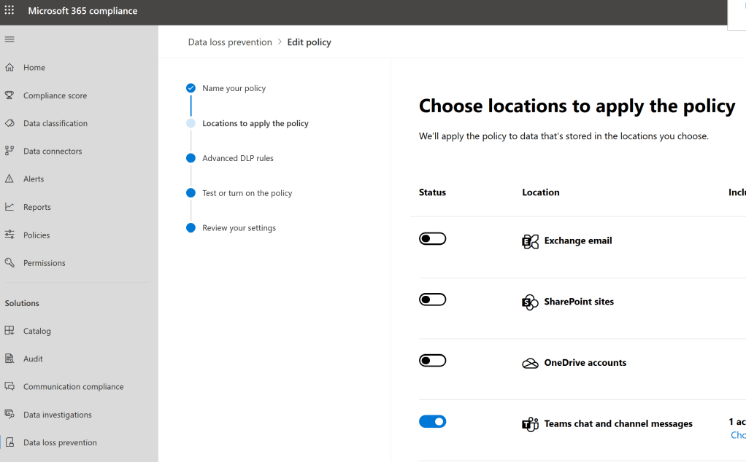Select the Review your settings step
The image size is (746, 462).
(x=239, y=228)
